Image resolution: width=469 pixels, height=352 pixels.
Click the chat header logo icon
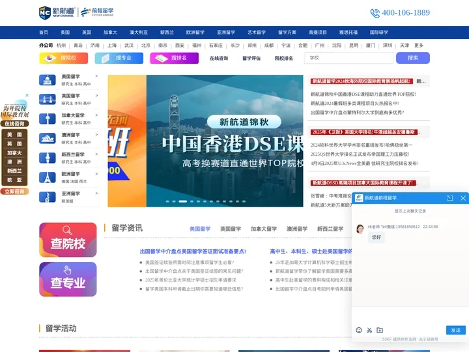click(x=359, y=198)
